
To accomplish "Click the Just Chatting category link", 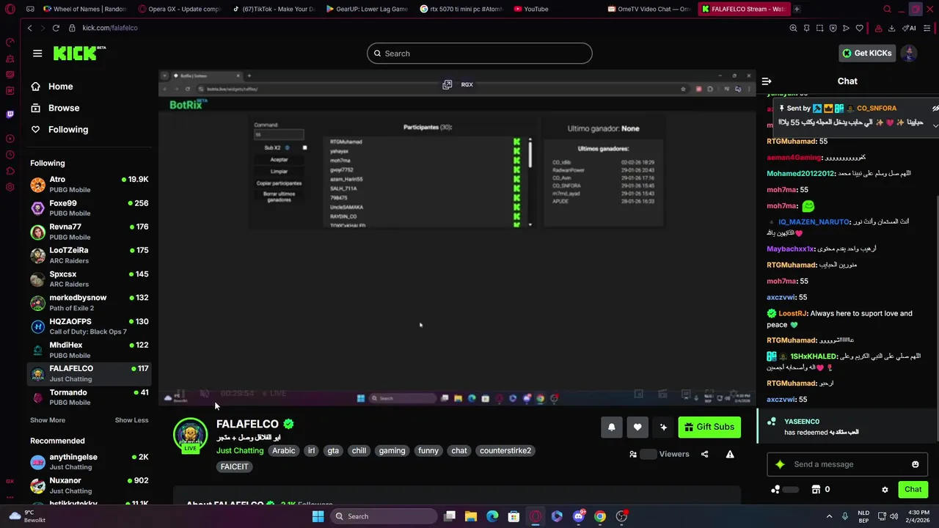I will click(240, 450).
